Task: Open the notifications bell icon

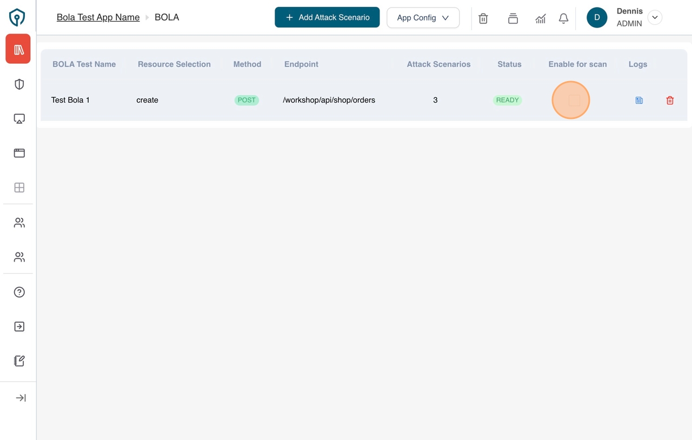Action: click(x=563, y=18)
